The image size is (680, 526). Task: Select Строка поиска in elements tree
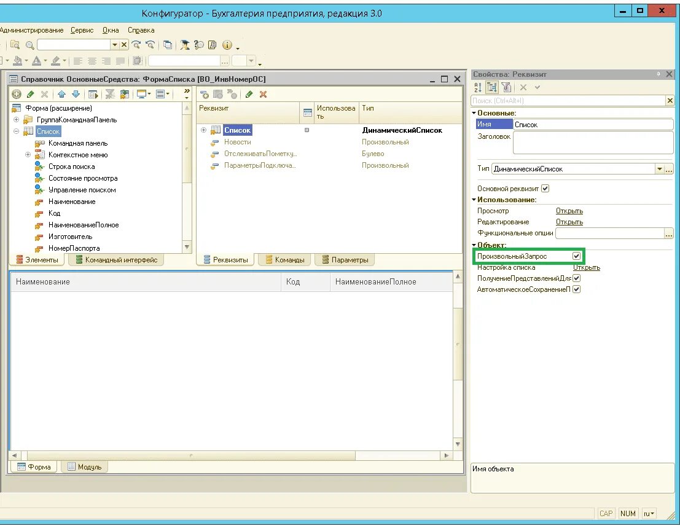[x=71, y=167]
